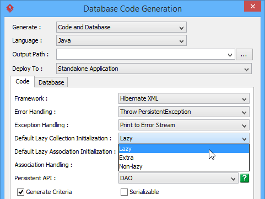Open the Framework dropdown showing Hibernate XML

tap(184, 98)
